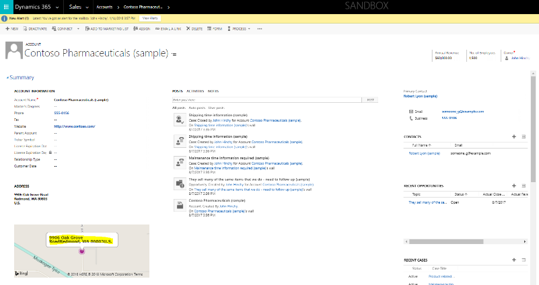Switch to the NOTES tab

click(x=213, y=91)
